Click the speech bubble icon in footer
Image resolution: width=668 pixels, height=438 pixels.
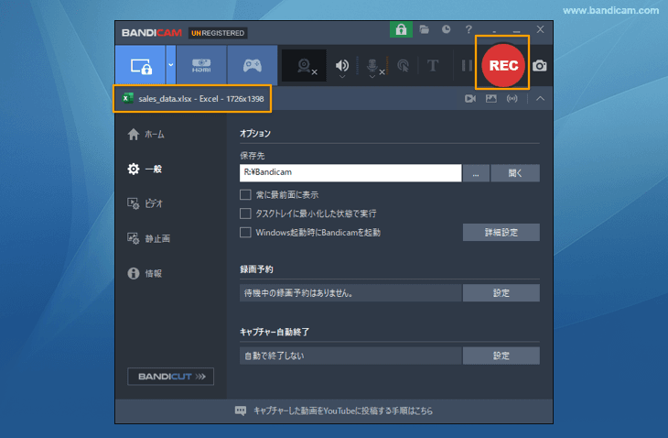tap(241, 411)
